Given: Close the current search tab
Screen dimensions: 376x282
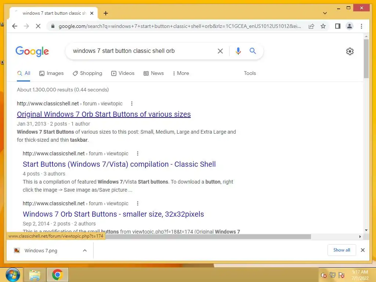Looking at the screenshot, I should point(91,13).
